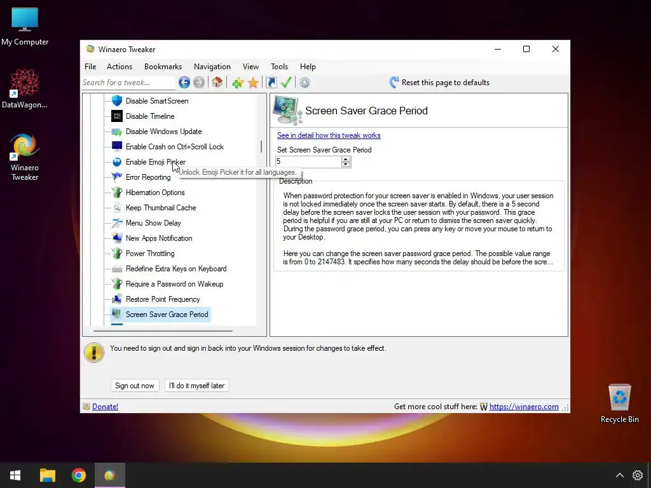This screenshot has height=488, width=651.
Task: Click the tree's horizontal scrollbar
Action: [163, 331]
